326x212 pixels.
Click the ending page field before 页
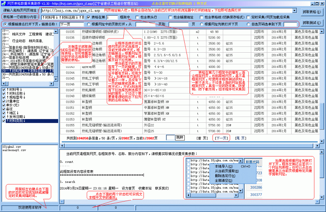click(179, 24)
